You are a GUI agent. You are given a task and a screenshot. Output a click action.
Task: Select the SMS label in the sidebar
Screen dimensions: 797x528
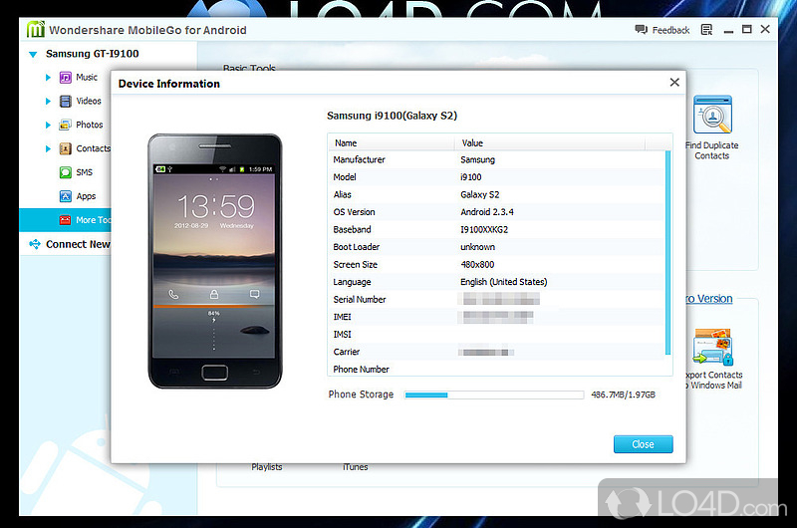(85, 172)
